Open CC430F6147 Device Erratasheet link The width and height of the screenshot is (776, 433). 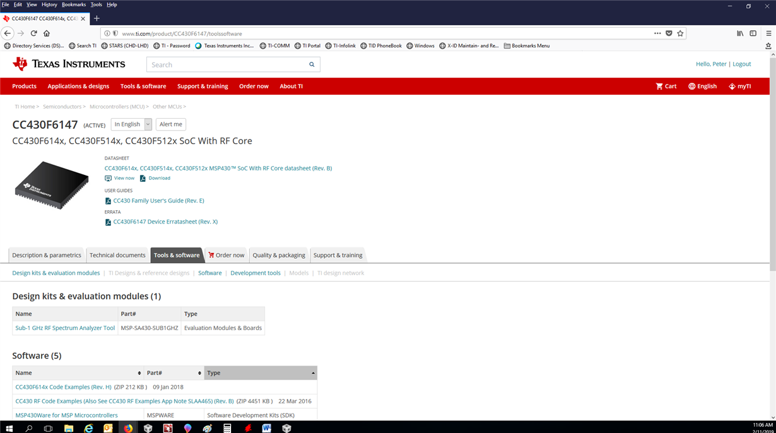pyautogui.click(x=165, y=222)
